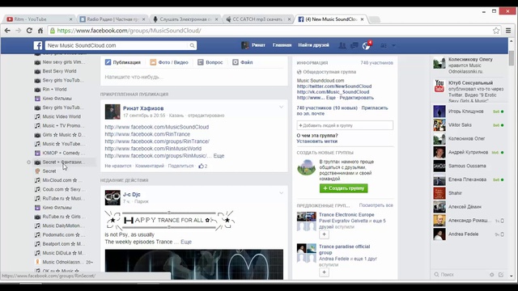This screenshot has width=518, height=291.
Task: Expand pinned post with Еще link
Action: click(x=219, y=156)
